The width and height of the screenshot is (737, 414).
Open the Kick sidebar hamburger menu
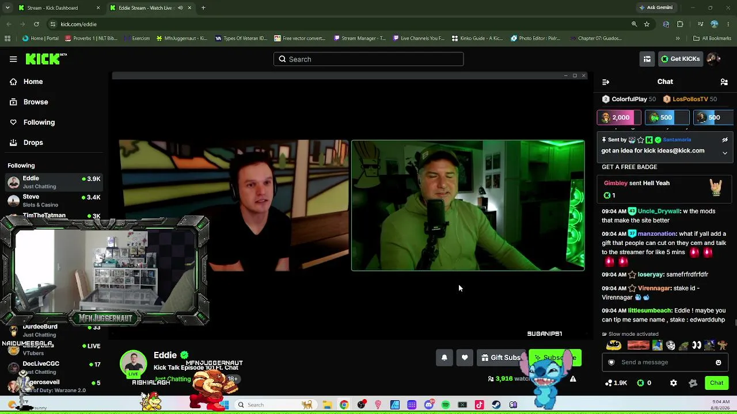pyautogui.click(x=13, y=59)
